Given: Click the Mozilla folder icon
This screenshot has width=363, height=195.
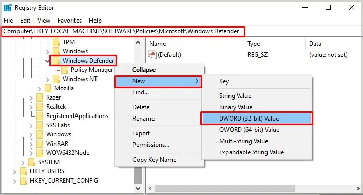Looking at the screenshot, I should point(48,88).
